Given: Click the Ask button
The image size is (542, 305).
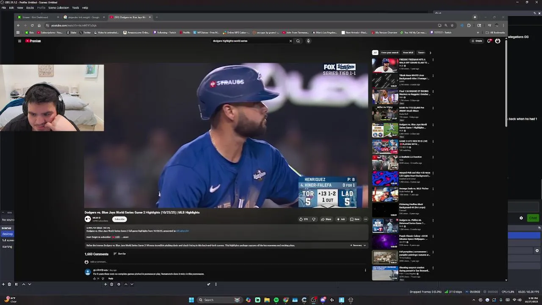Looking at the screenshot, I should coord(341,219).
